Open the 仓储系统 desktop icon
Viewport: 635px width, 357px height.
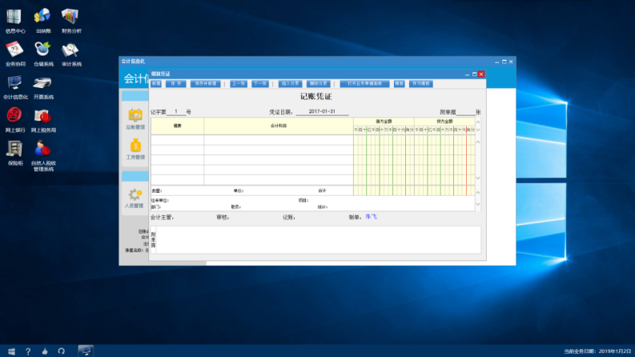tap(43, 54)
